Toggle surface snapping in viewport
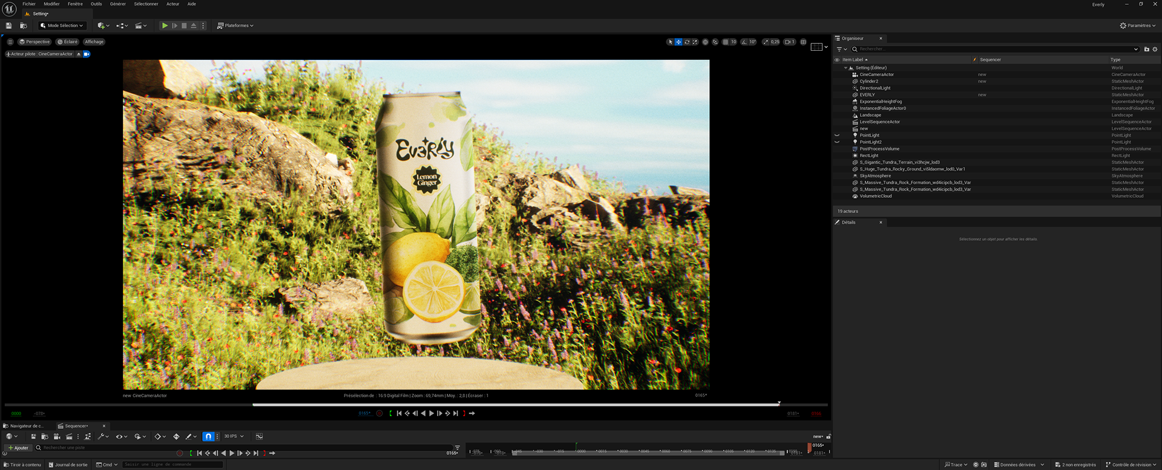Screen dimensions: 1162x470 [x=715, y=42]
